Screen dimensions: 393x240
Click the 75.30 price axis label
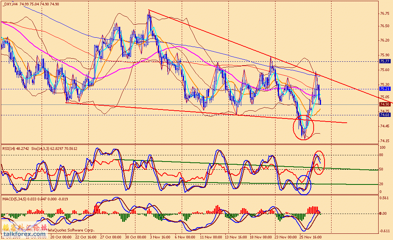pos(385,85)
